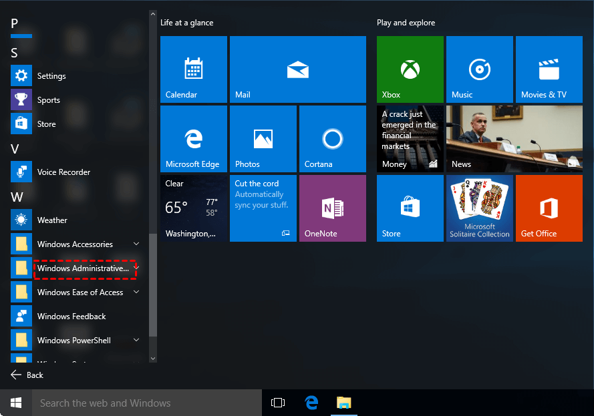594x416 pixels.
Task: Click the Sports trophy icon
Action: 21,99
